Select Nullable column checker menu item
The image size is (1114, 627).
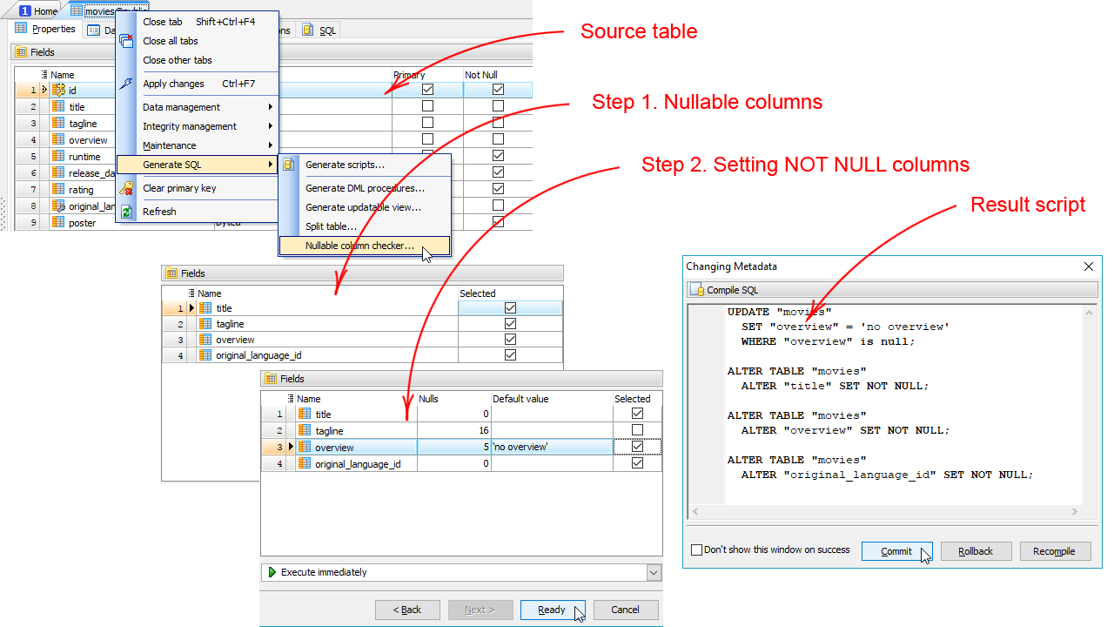[x=359, y=246]
